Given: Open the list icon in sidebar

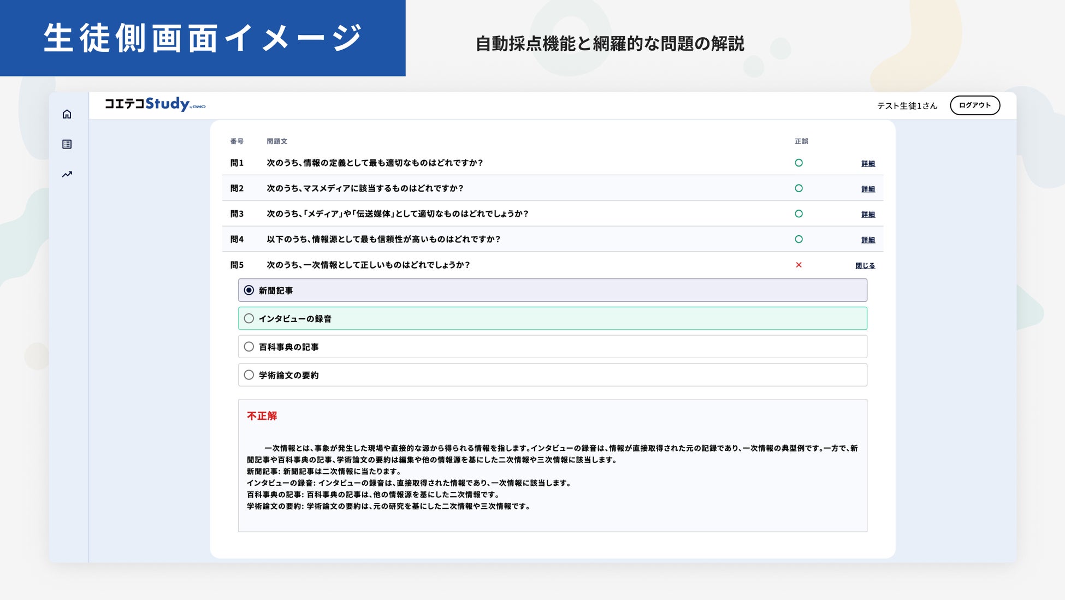Looking at the screenshot, I should [x=67, y=144].
